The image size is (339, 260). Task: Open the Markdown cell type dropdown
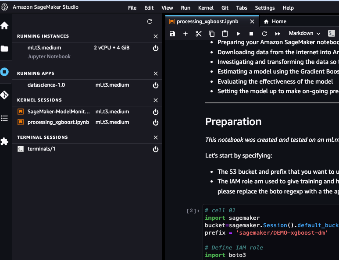(x=305, y=33)
